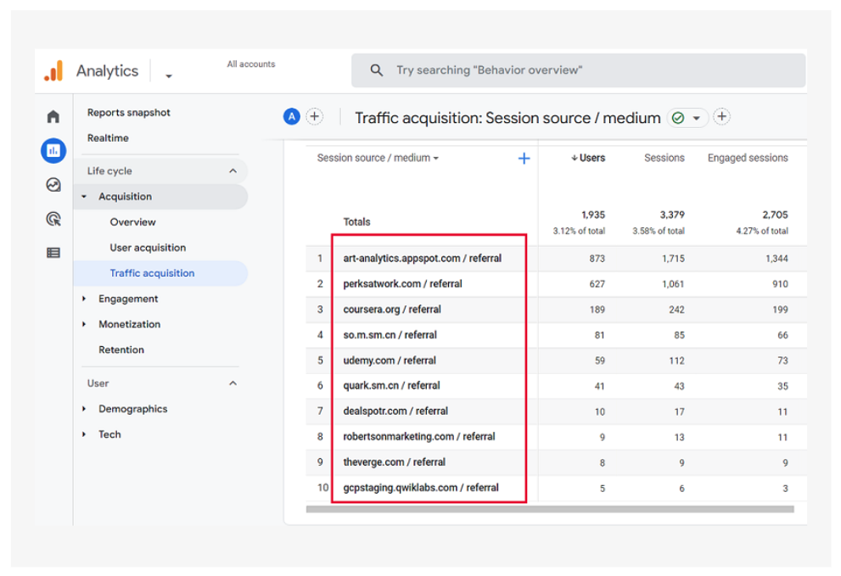
Task: Click sessions value 1,061
Action: (x=673, y=284)
